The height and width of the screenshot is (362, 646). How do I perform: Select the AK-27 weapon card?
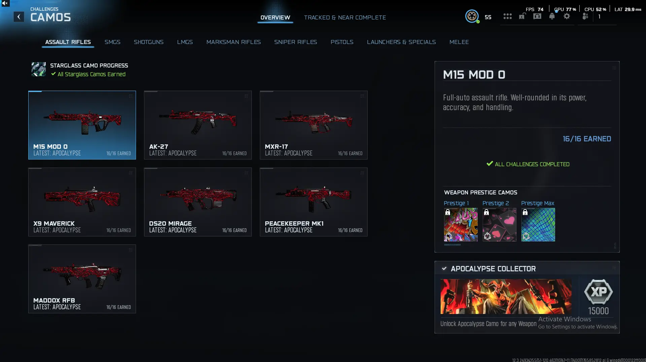coord(198,125)
